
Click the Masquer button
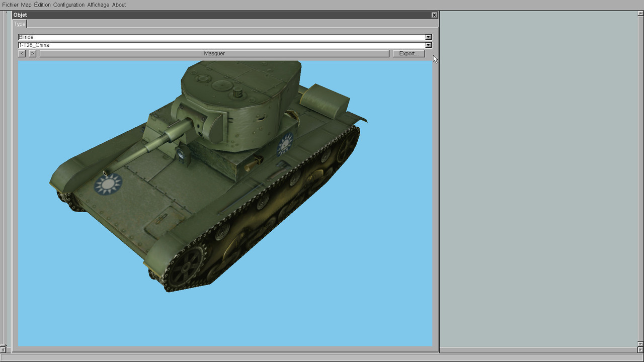pyautogui.click(x=214, y=53)
